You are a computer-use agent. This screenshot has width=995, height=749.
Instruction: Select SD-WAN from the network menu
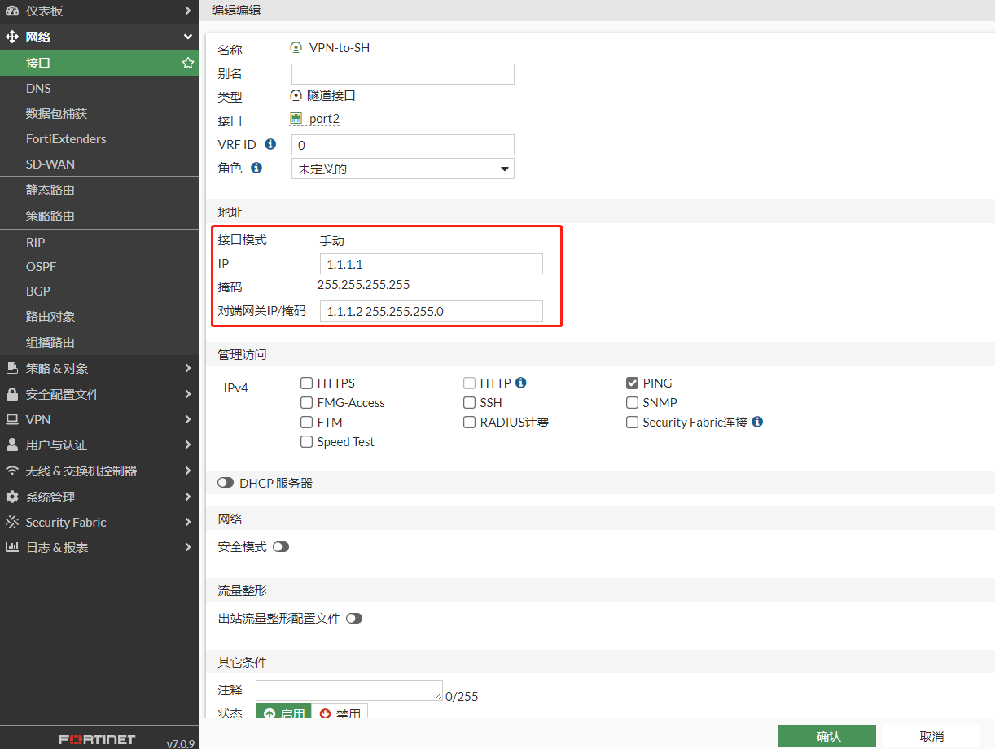(x=50, y=164)
